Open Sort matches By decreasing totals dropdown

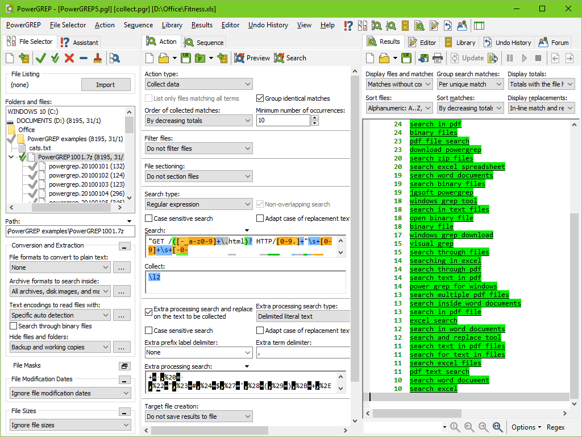[x=470, y=108]
